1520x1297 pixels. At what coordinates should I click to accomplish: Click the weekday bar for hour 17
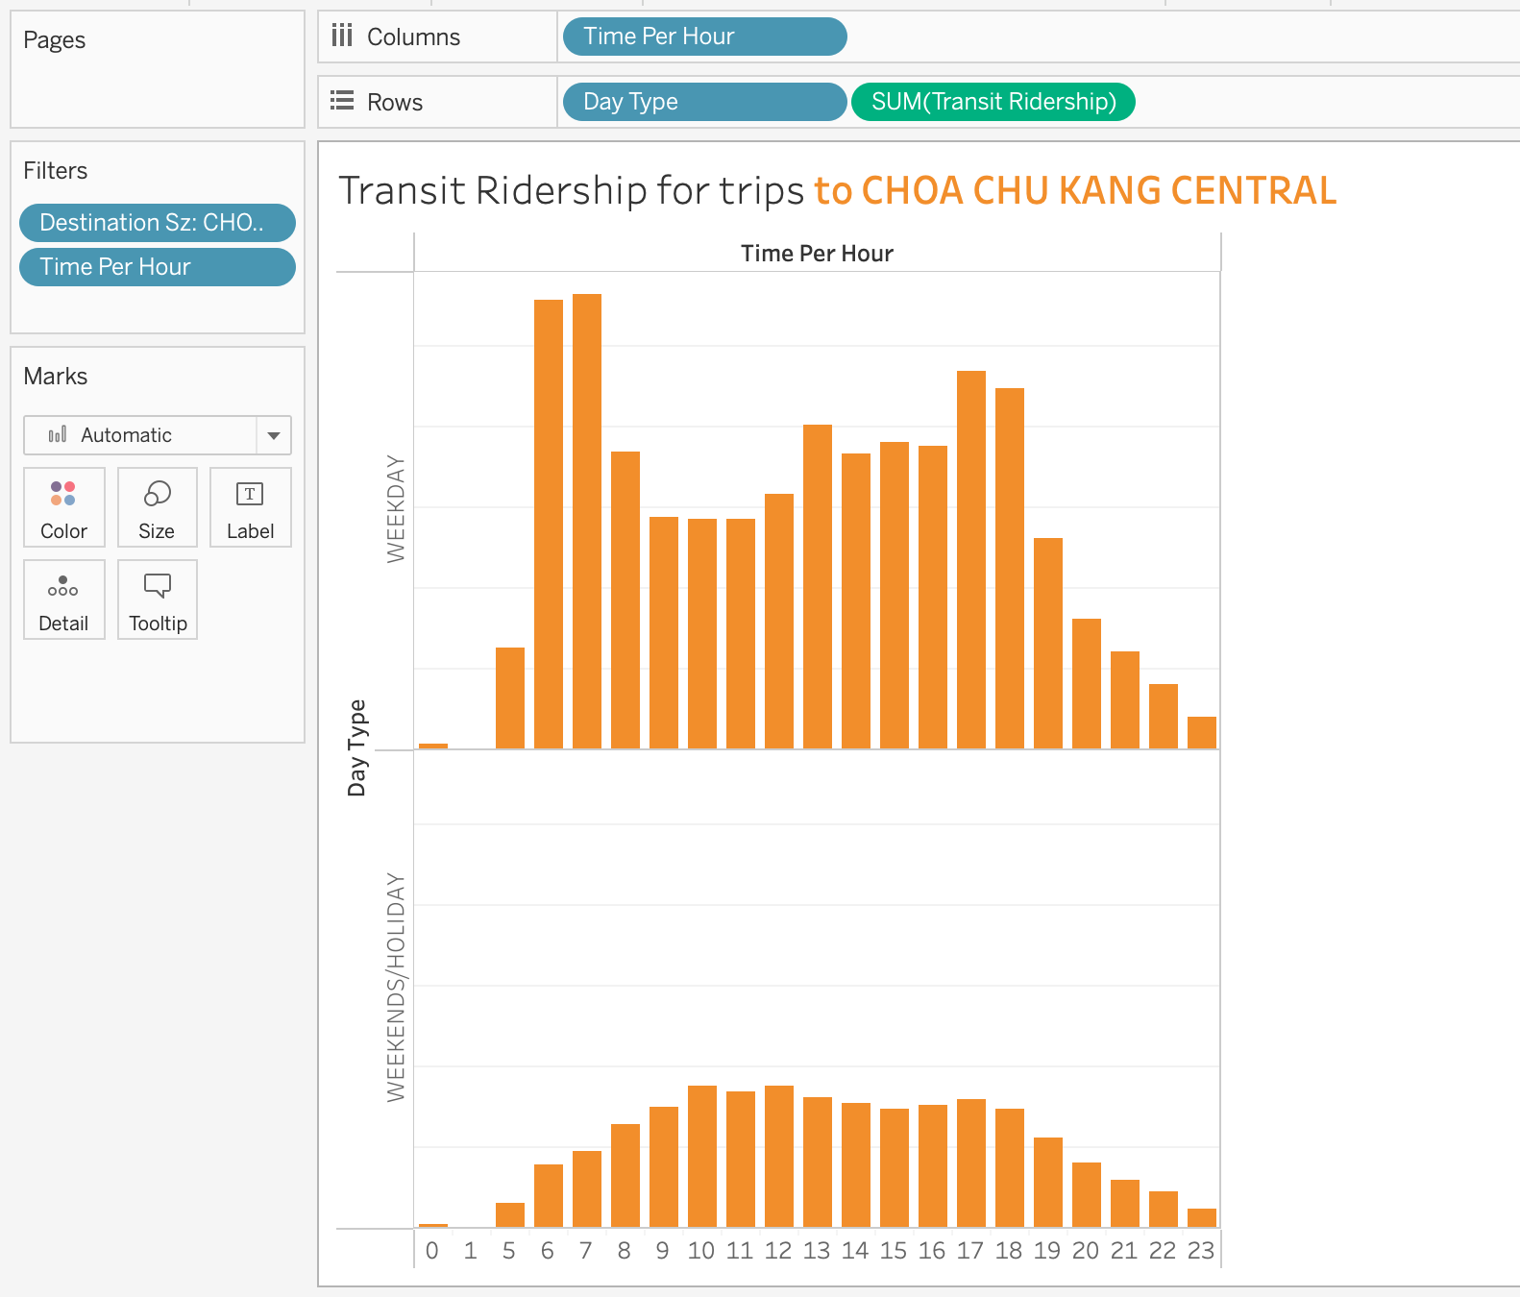tap(971, 559)
